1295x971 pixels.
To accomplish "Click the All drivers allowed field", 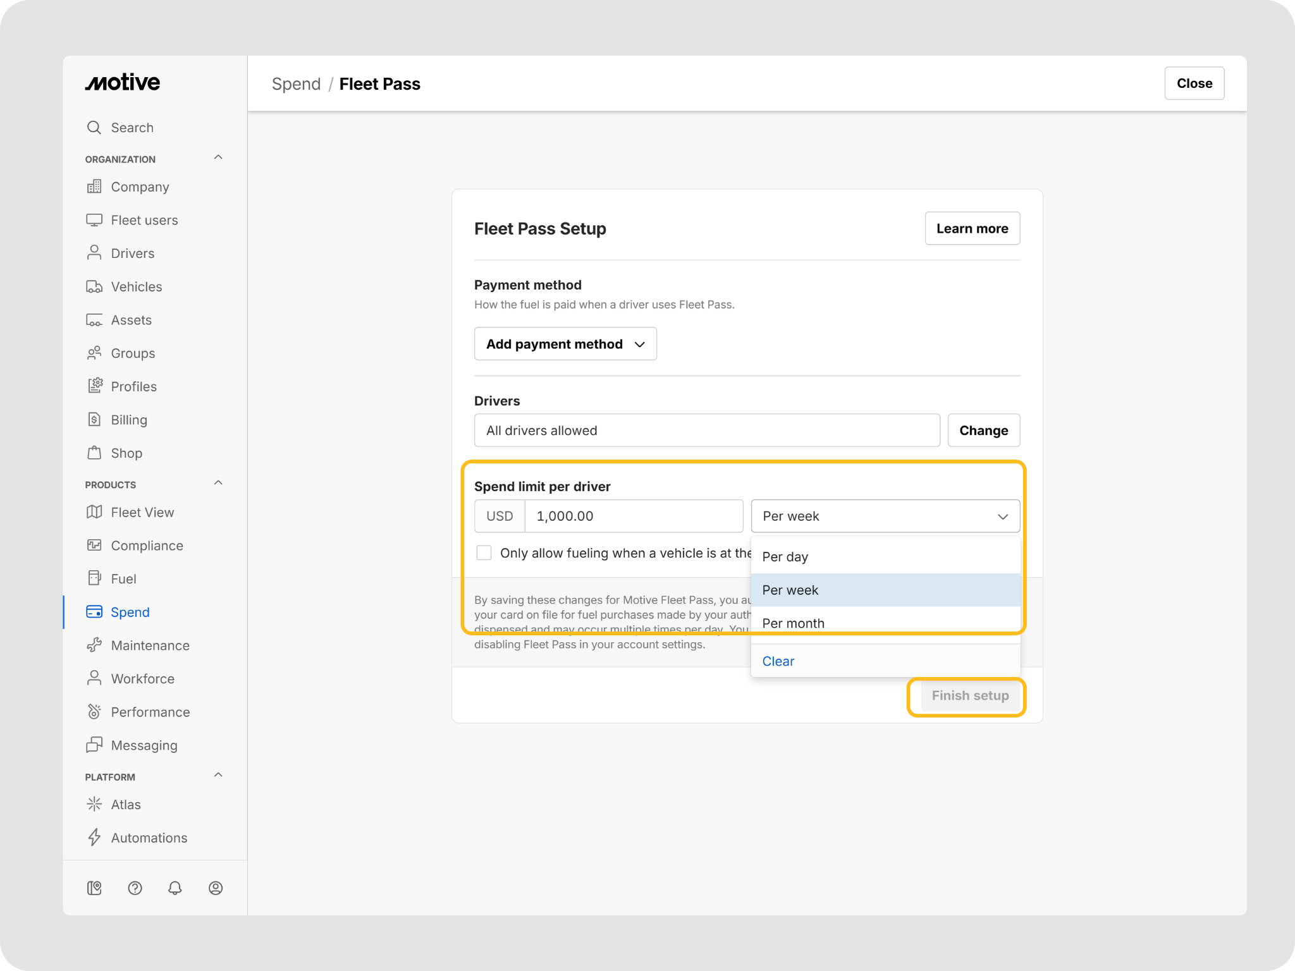I will 707,431.
